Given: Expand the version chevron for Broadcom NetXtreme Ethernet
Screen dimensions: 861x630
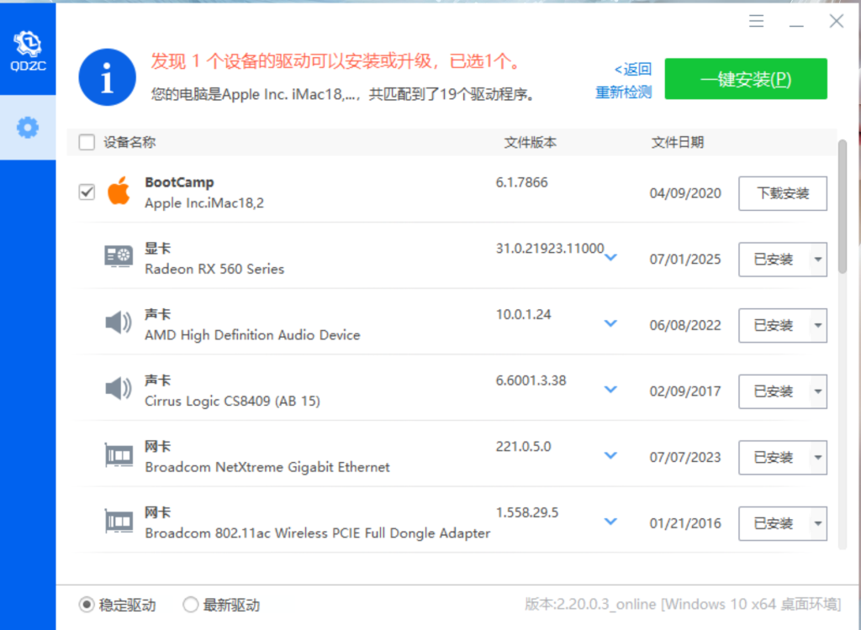Looking at the screenshot, I should point(610,455).
